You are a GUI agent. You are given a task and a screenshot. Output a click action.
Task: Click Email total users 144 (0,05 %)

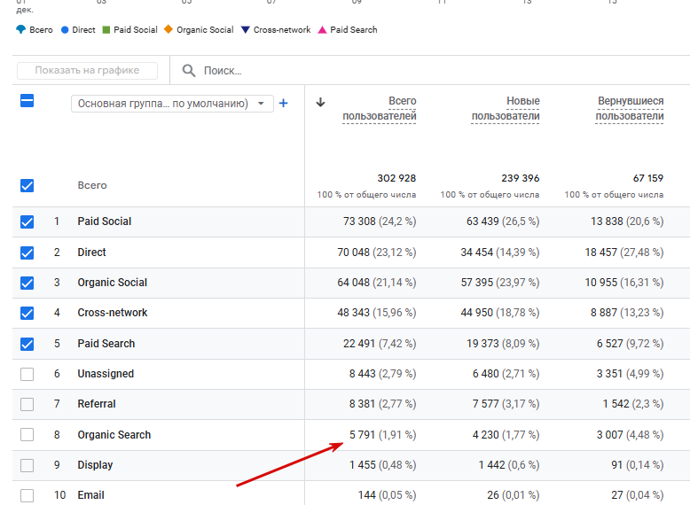(387, 495)
